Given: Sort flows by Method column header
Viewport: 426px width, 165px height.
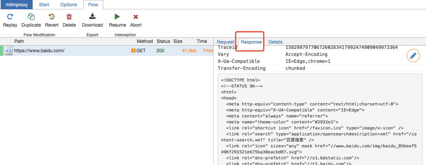Looking at the screenshot, I should (x=145, y=41).
